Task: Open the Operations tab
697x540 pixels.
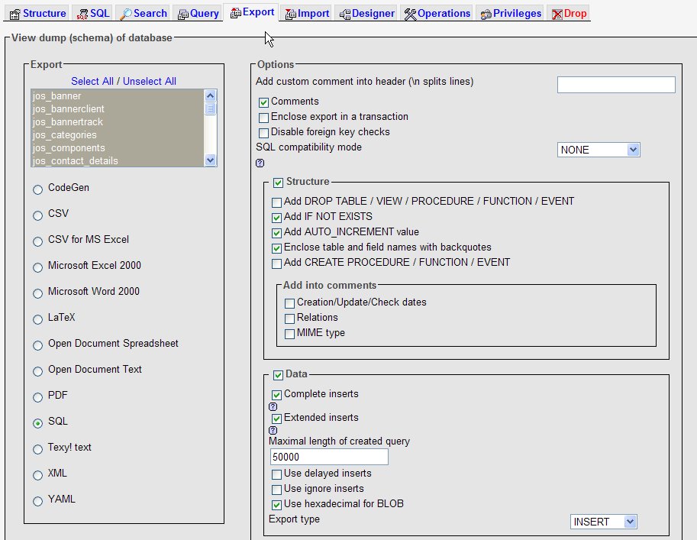Action: pos(437,13)
